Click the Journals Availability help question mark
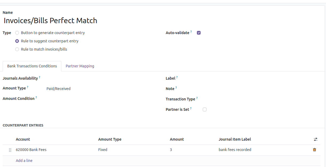This screenshot has width=326, height=167. pyautogui.click(x=39, y=77)
